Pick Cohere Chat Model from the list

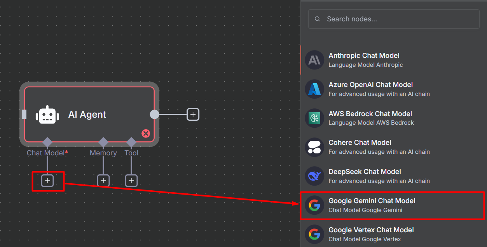point(394,147)
